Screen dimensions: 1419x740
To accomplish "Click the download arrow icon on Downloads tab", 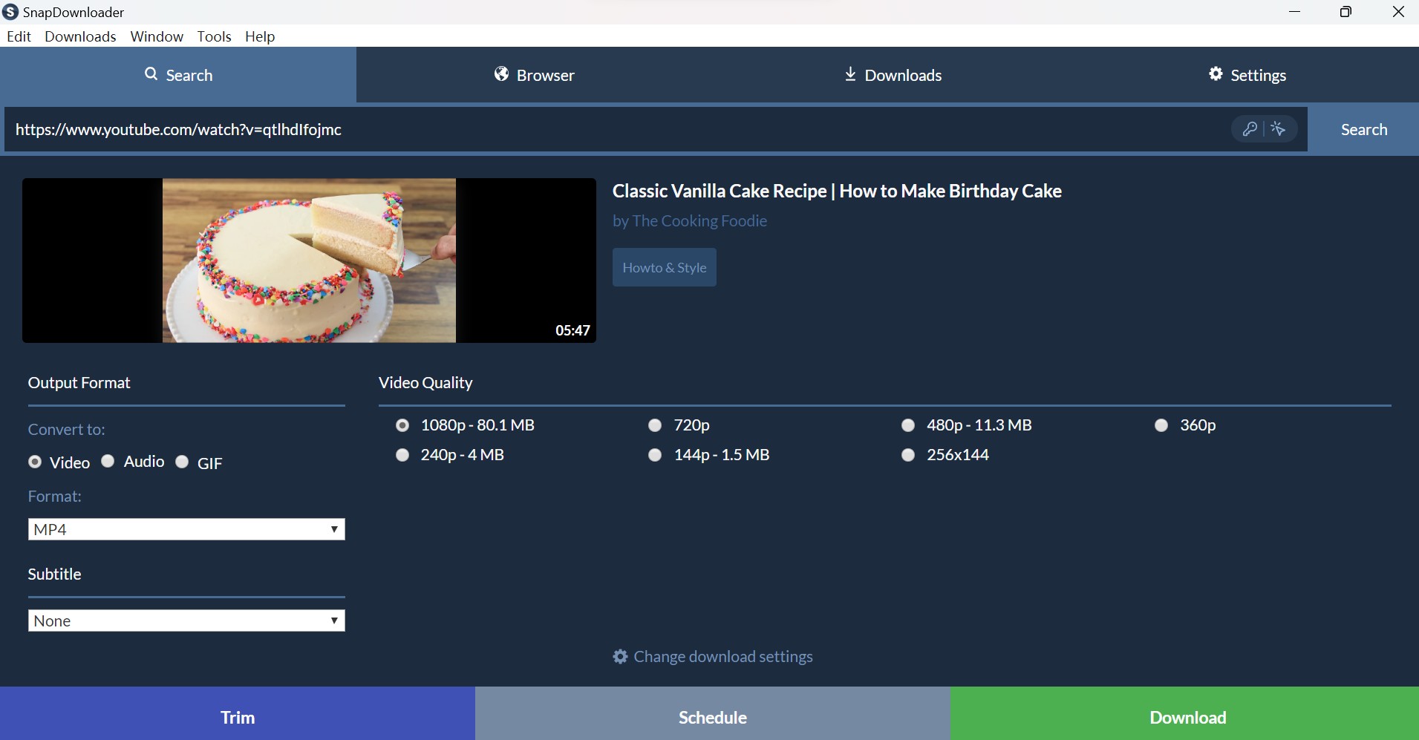I will (x=849, y=74).
